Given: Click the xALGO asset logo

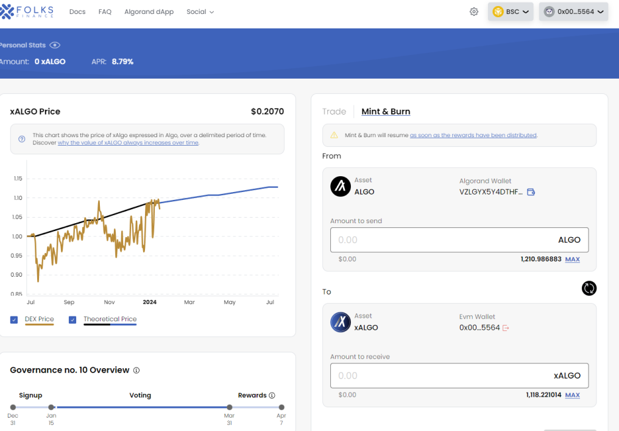Looking at the screenshot, I should [x=341, y=322].
